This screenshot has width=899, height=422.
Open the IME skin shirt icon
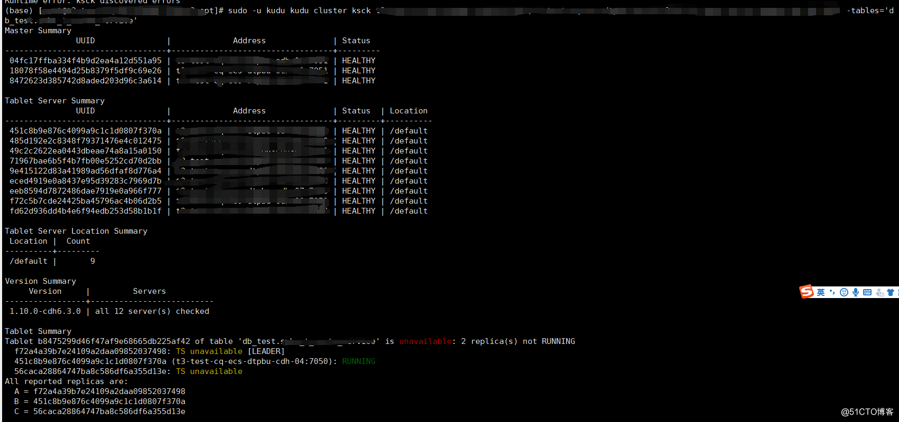click(891, 292)
